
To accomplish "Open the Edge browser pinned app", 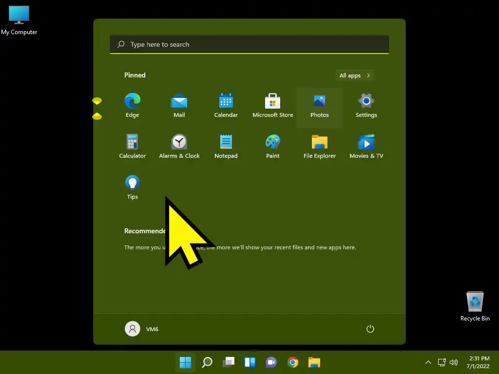I will [133, 106].
